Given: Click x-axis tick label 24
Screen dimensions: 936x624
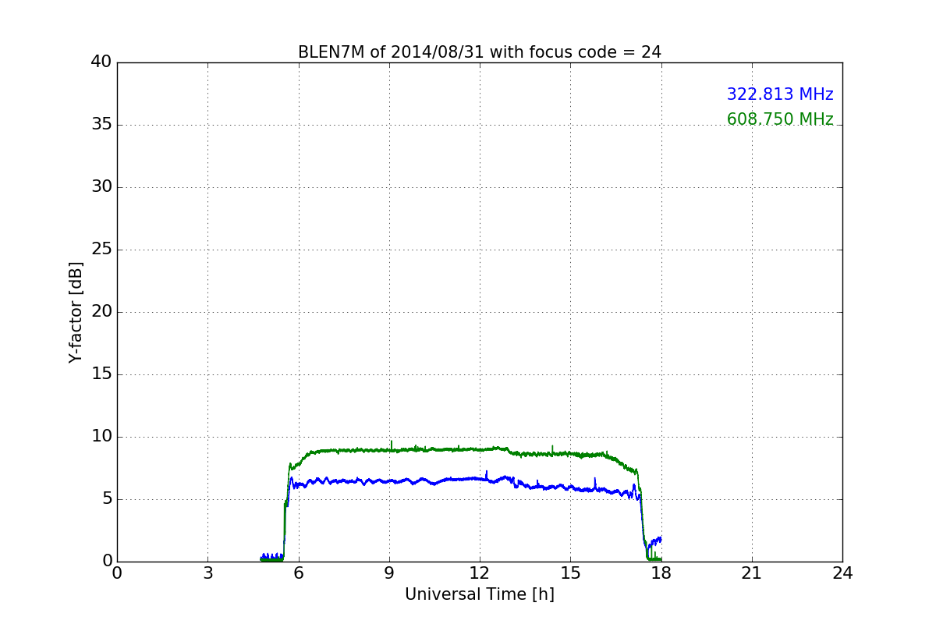Looking at the screenshot, I should (x=842, y=573).
